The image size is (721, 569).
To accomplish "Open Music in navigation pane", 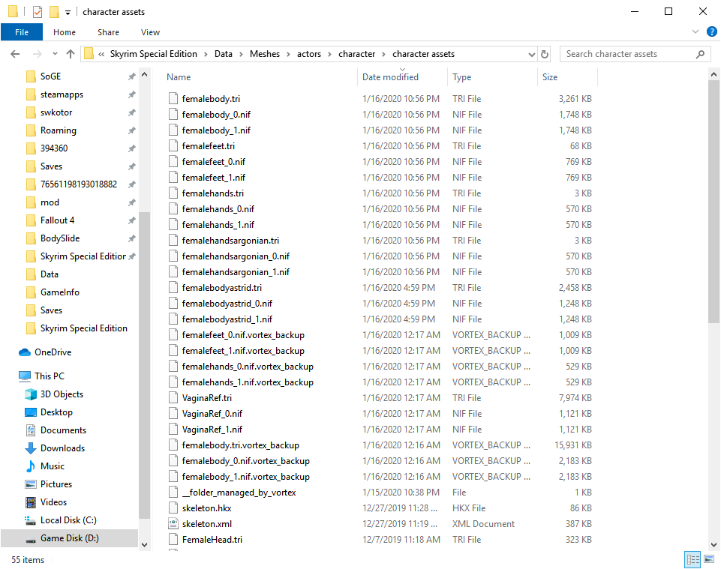I will [53, 466].
